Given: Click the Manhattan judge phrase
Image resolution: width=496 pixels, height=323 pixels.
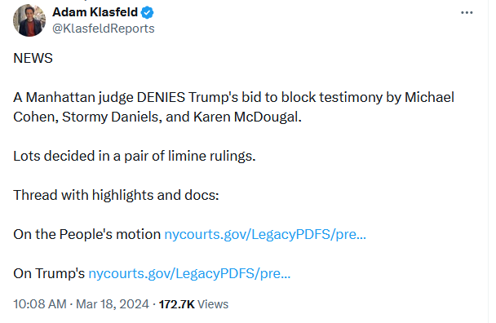Looking at the screenshot, I should tap(79, 97).
